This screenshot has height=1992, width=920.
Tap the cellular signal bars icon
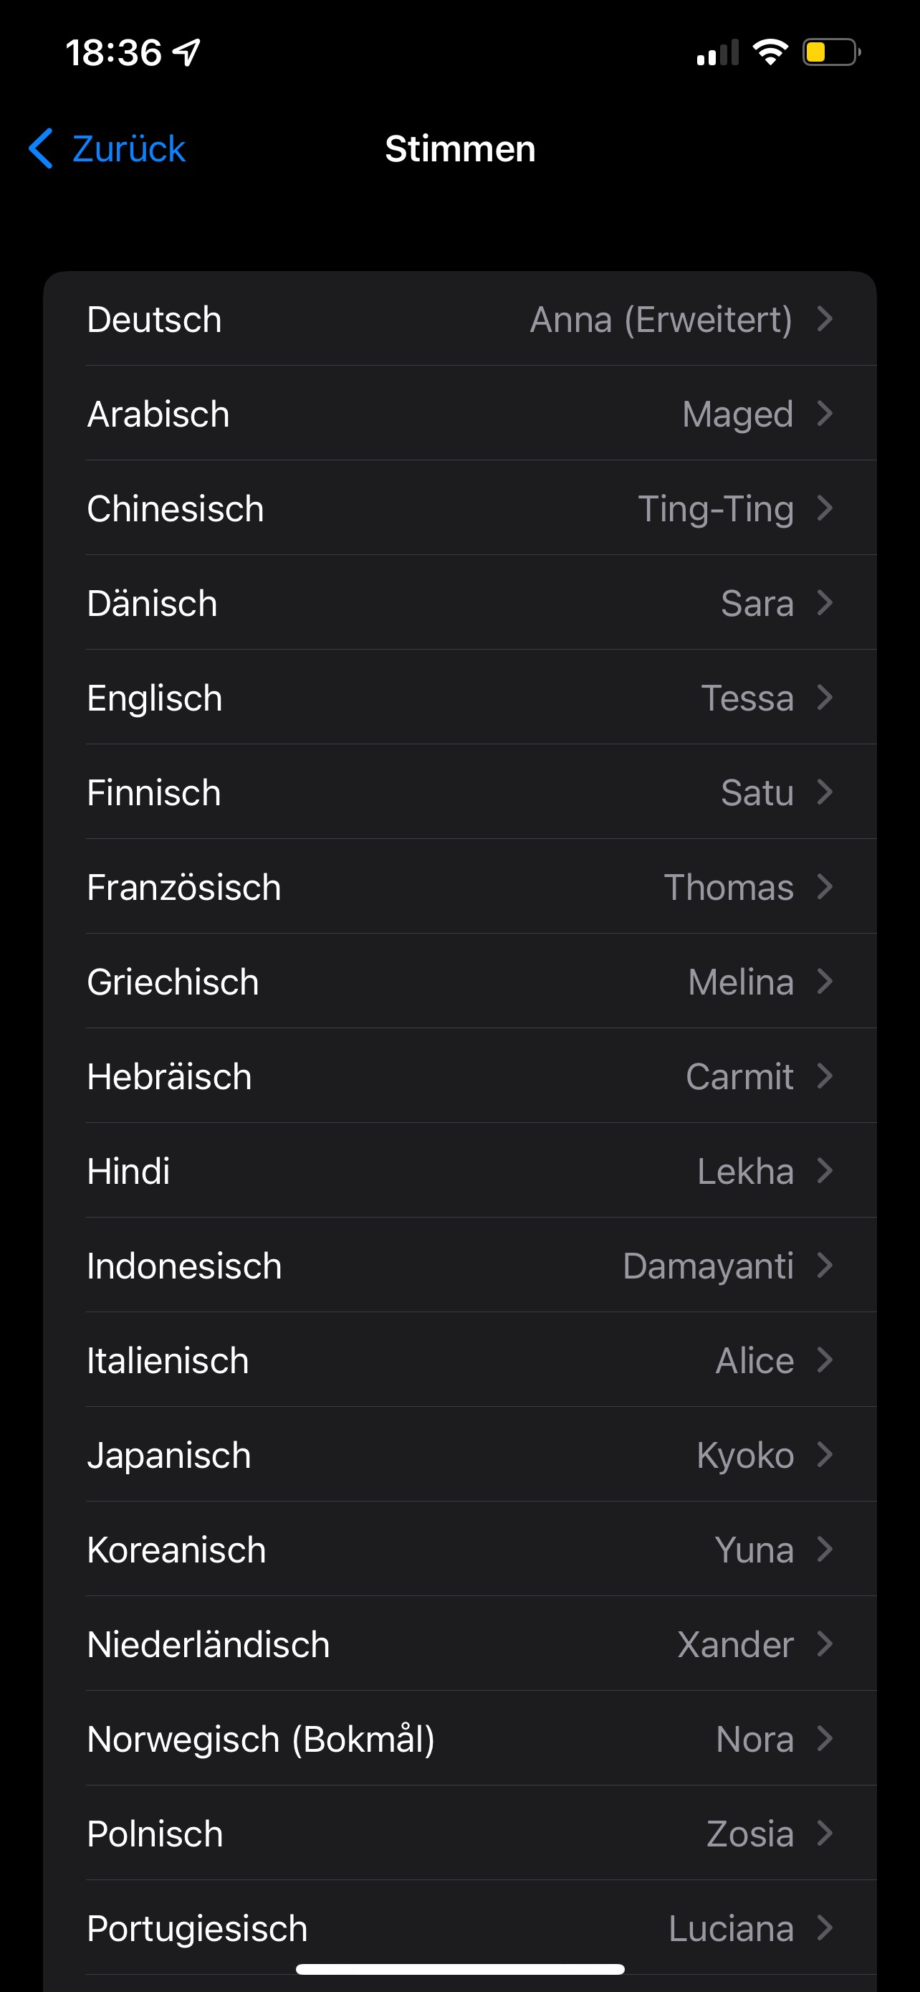717,52
